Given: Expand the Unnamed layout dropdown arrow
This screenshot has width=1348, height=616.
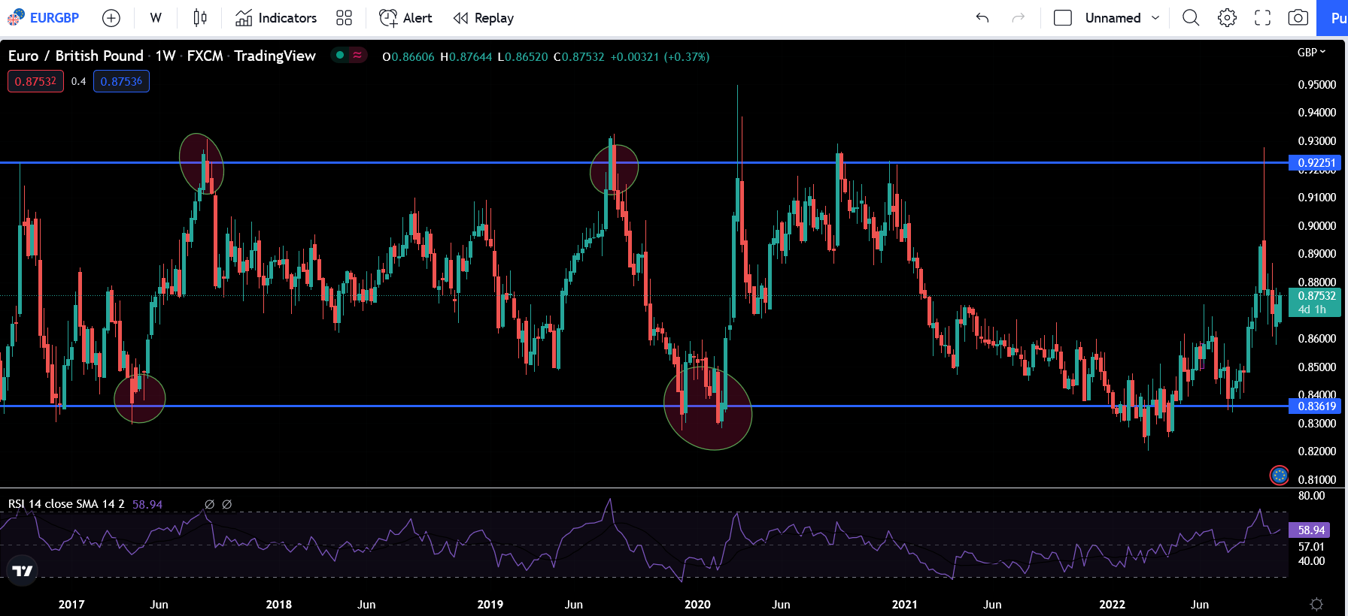Looking at the screenshot, I should 1155,18.
